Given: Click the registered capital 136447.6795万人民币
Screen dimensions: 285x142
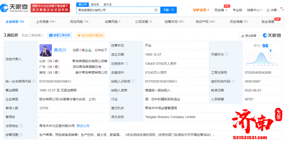Looking at the screenshot, I should (x=161, y=64).
